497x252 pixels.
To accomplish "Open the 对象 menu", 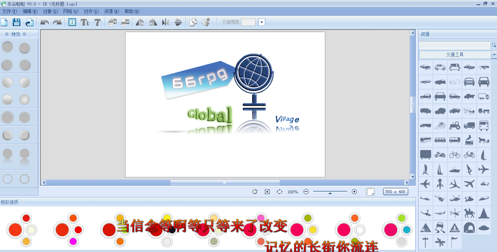I will coord(50,11).
